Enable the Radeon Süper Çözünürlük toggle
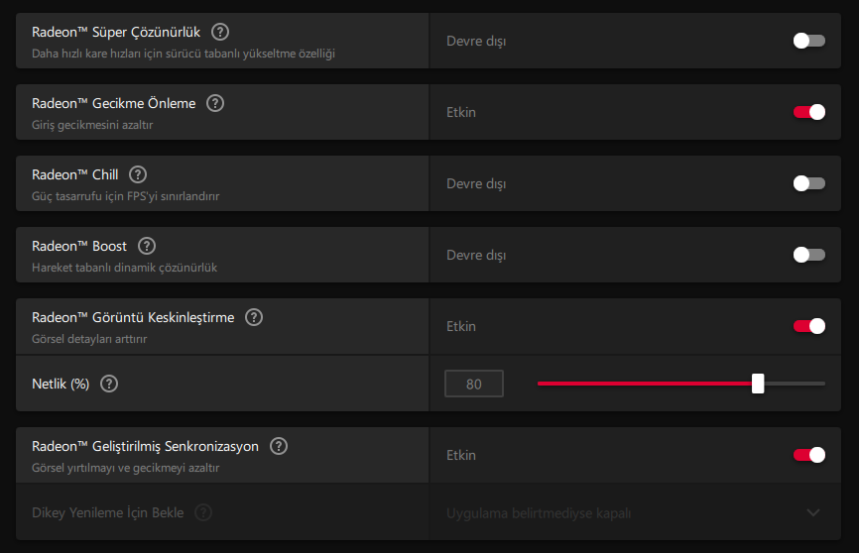 (809, 41)
